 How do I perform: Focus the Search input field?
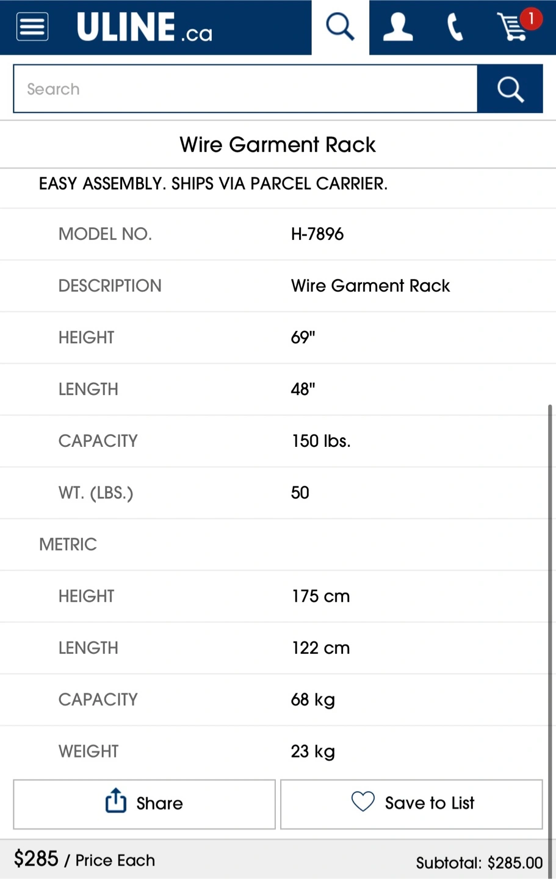245,89
